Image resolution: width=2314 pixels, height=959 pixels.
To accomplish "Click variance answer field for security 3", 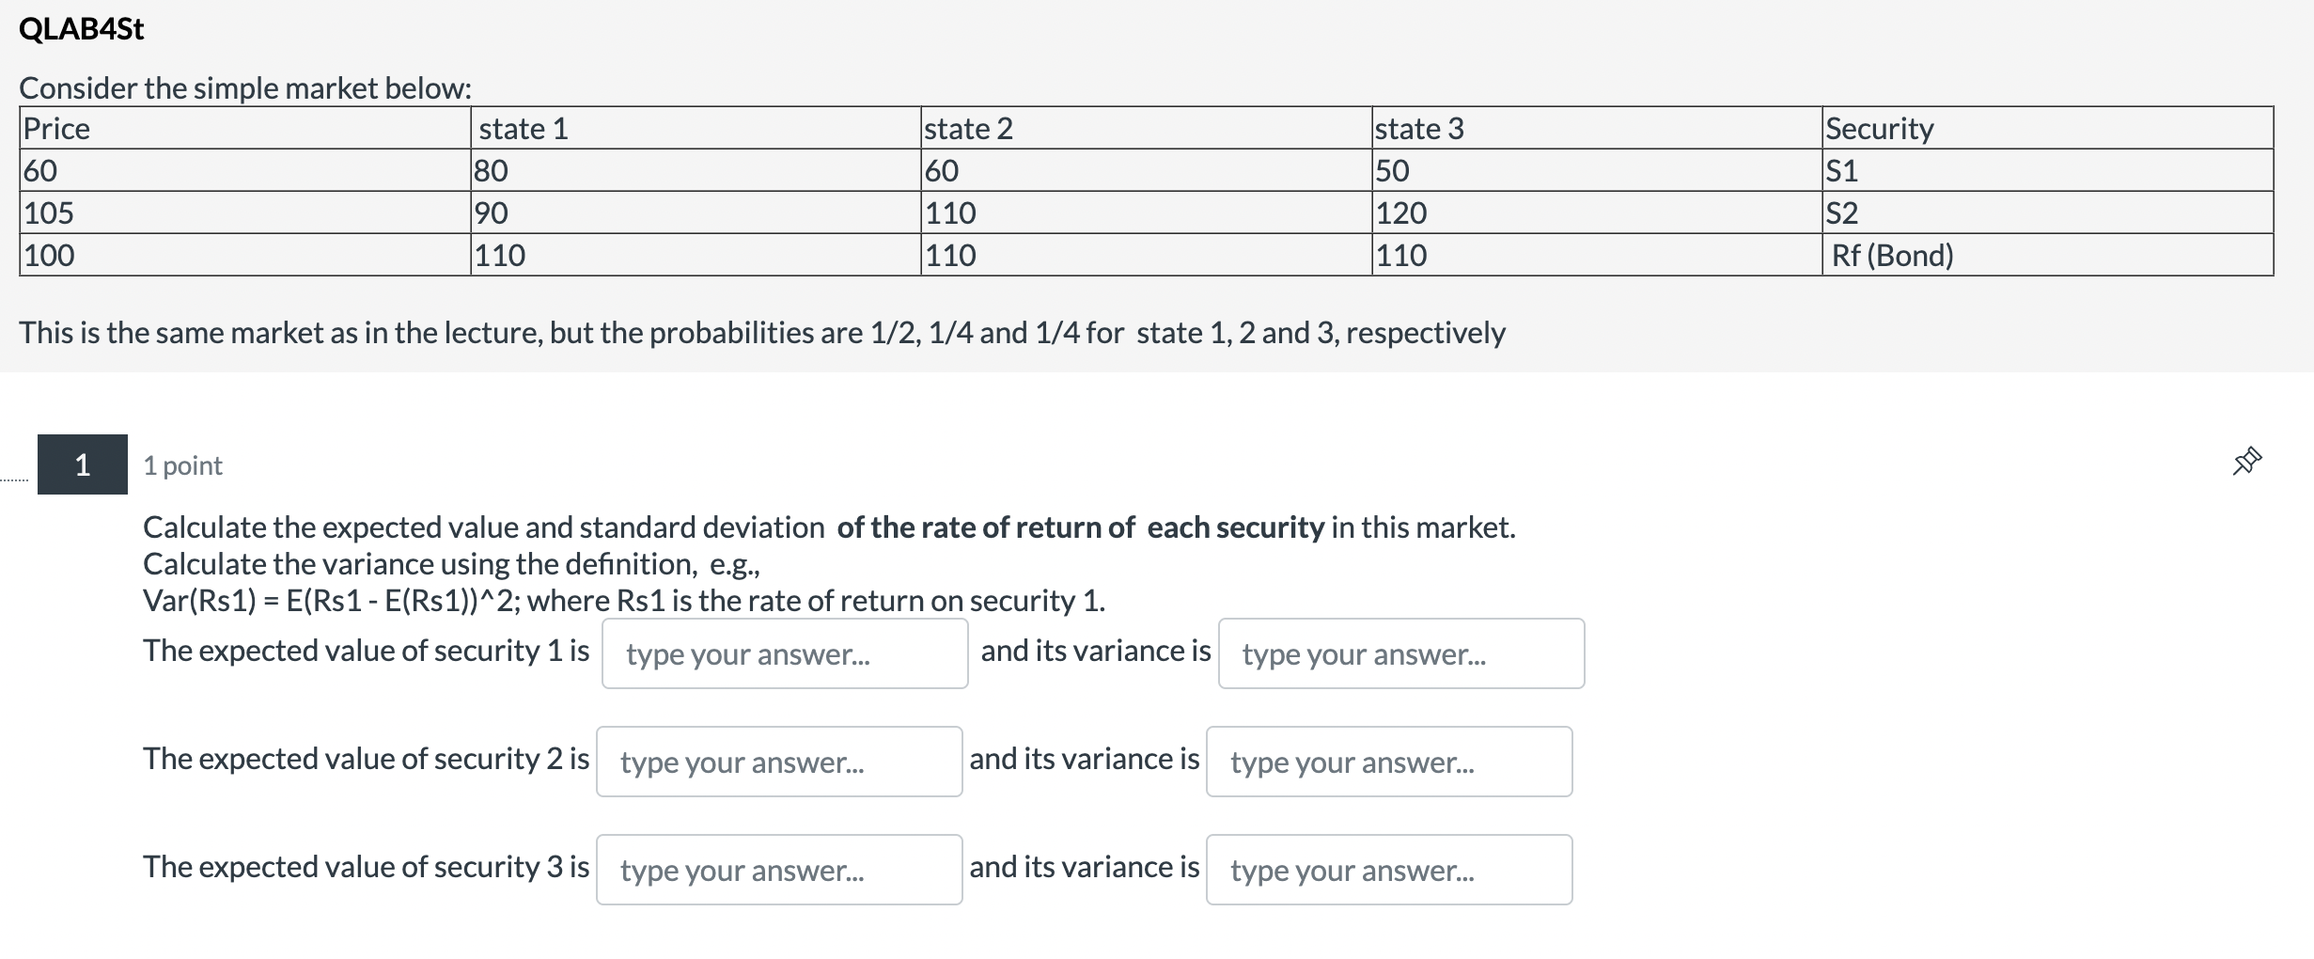I will (x=1390, y=870).
